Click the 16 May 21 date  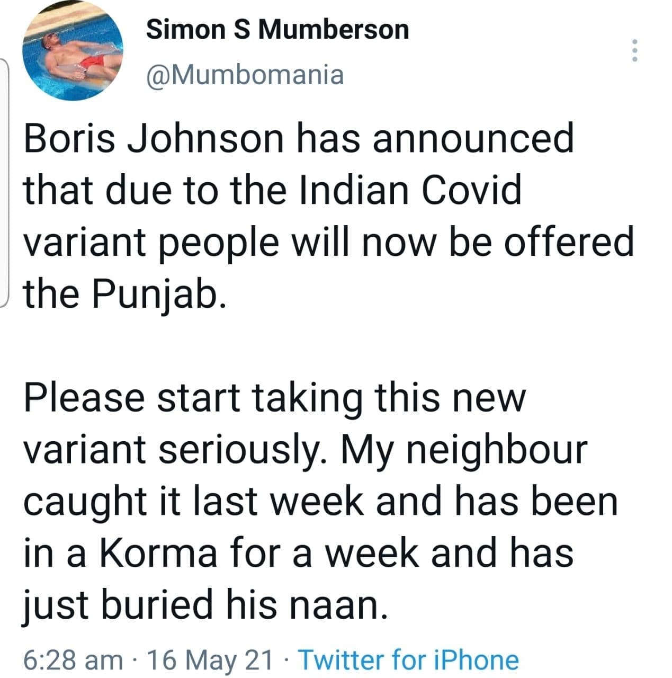(x=210, y=660)
